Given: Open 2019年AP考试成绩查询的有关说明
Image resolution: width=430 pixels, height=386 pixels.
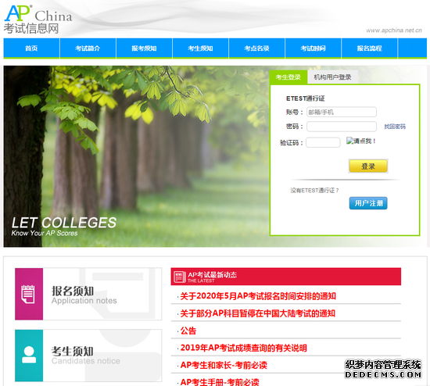Looking at the screenshot, I should 243,348.
